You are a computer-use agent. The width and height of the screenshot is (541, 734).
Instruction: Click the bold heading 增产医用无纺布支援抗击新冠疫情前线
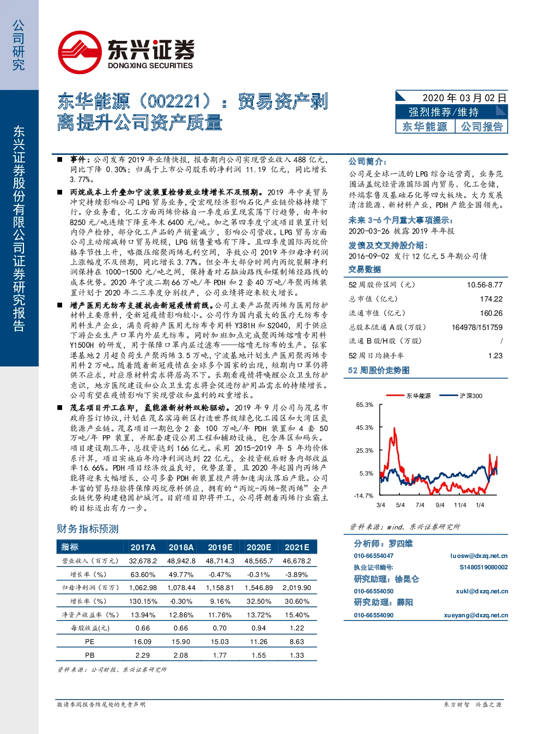tap(142, 305)
